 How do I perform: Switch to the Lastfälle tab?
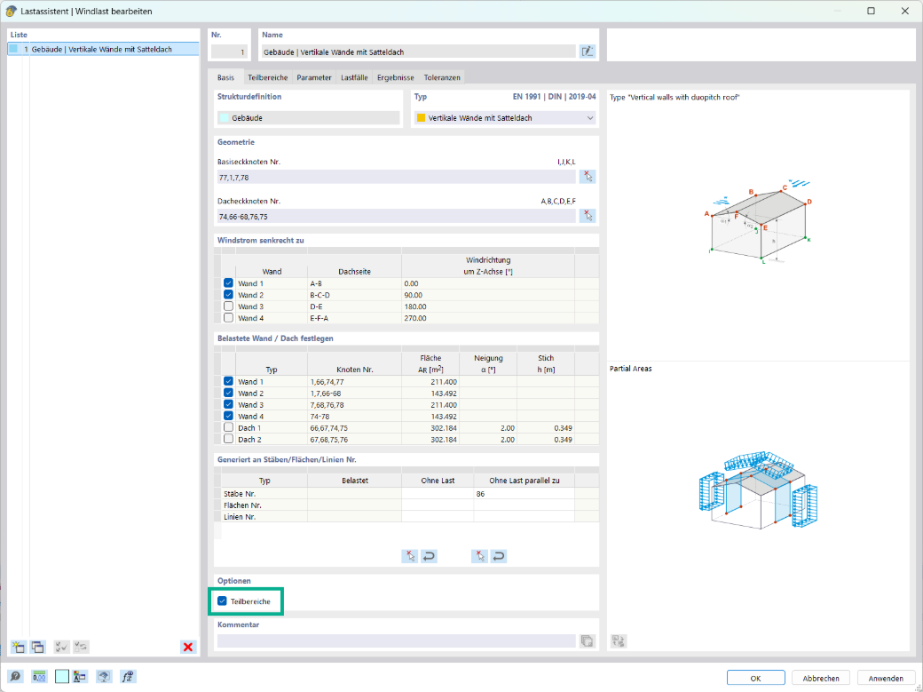point(354,77)
